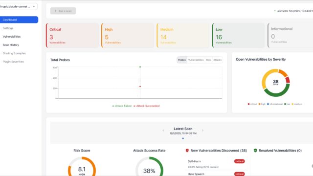
Task: Click Open Vulnerabilities by Severity title
Action: point(261,60)
